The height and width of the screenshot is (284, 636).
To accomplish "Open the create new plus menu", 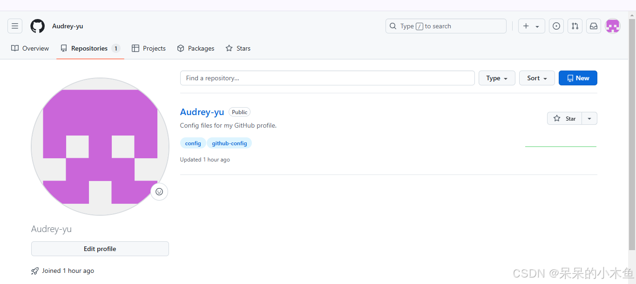I will (531, 26).
